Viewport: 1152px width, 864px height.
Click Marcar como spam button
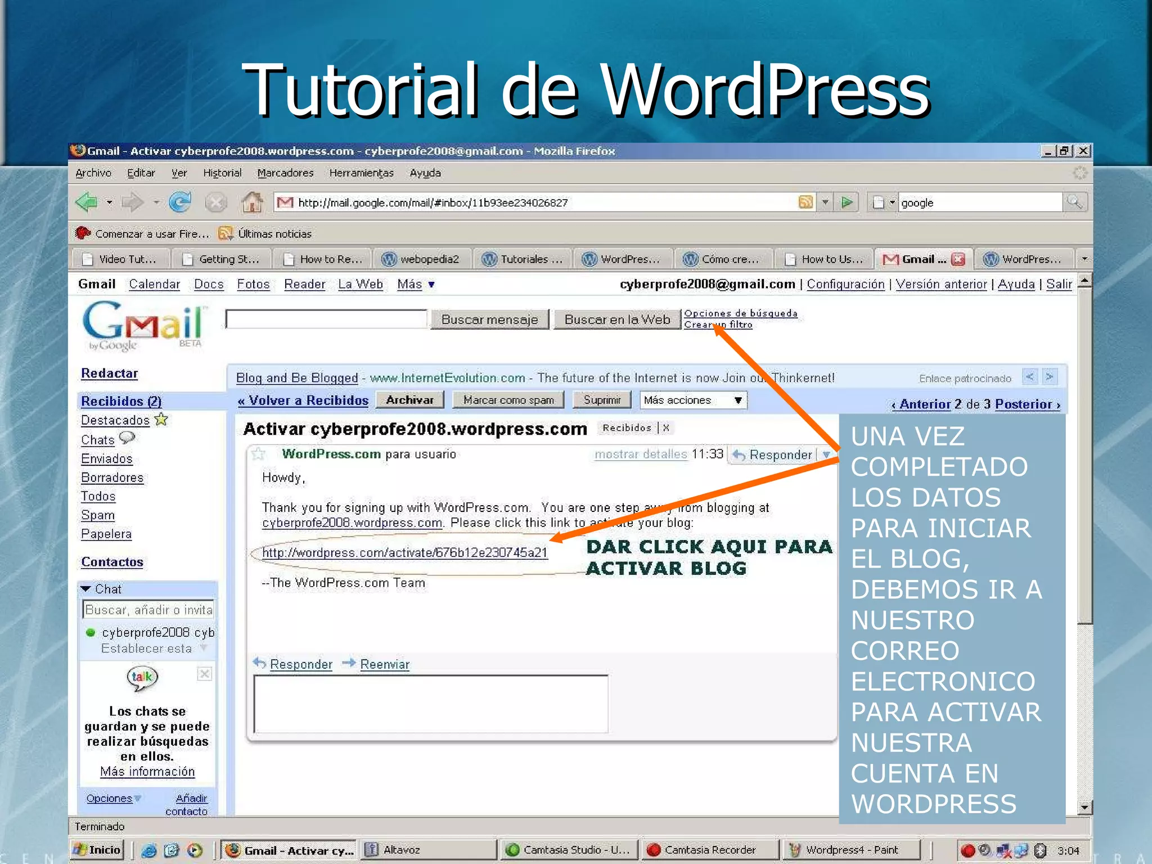pos(508,400)
